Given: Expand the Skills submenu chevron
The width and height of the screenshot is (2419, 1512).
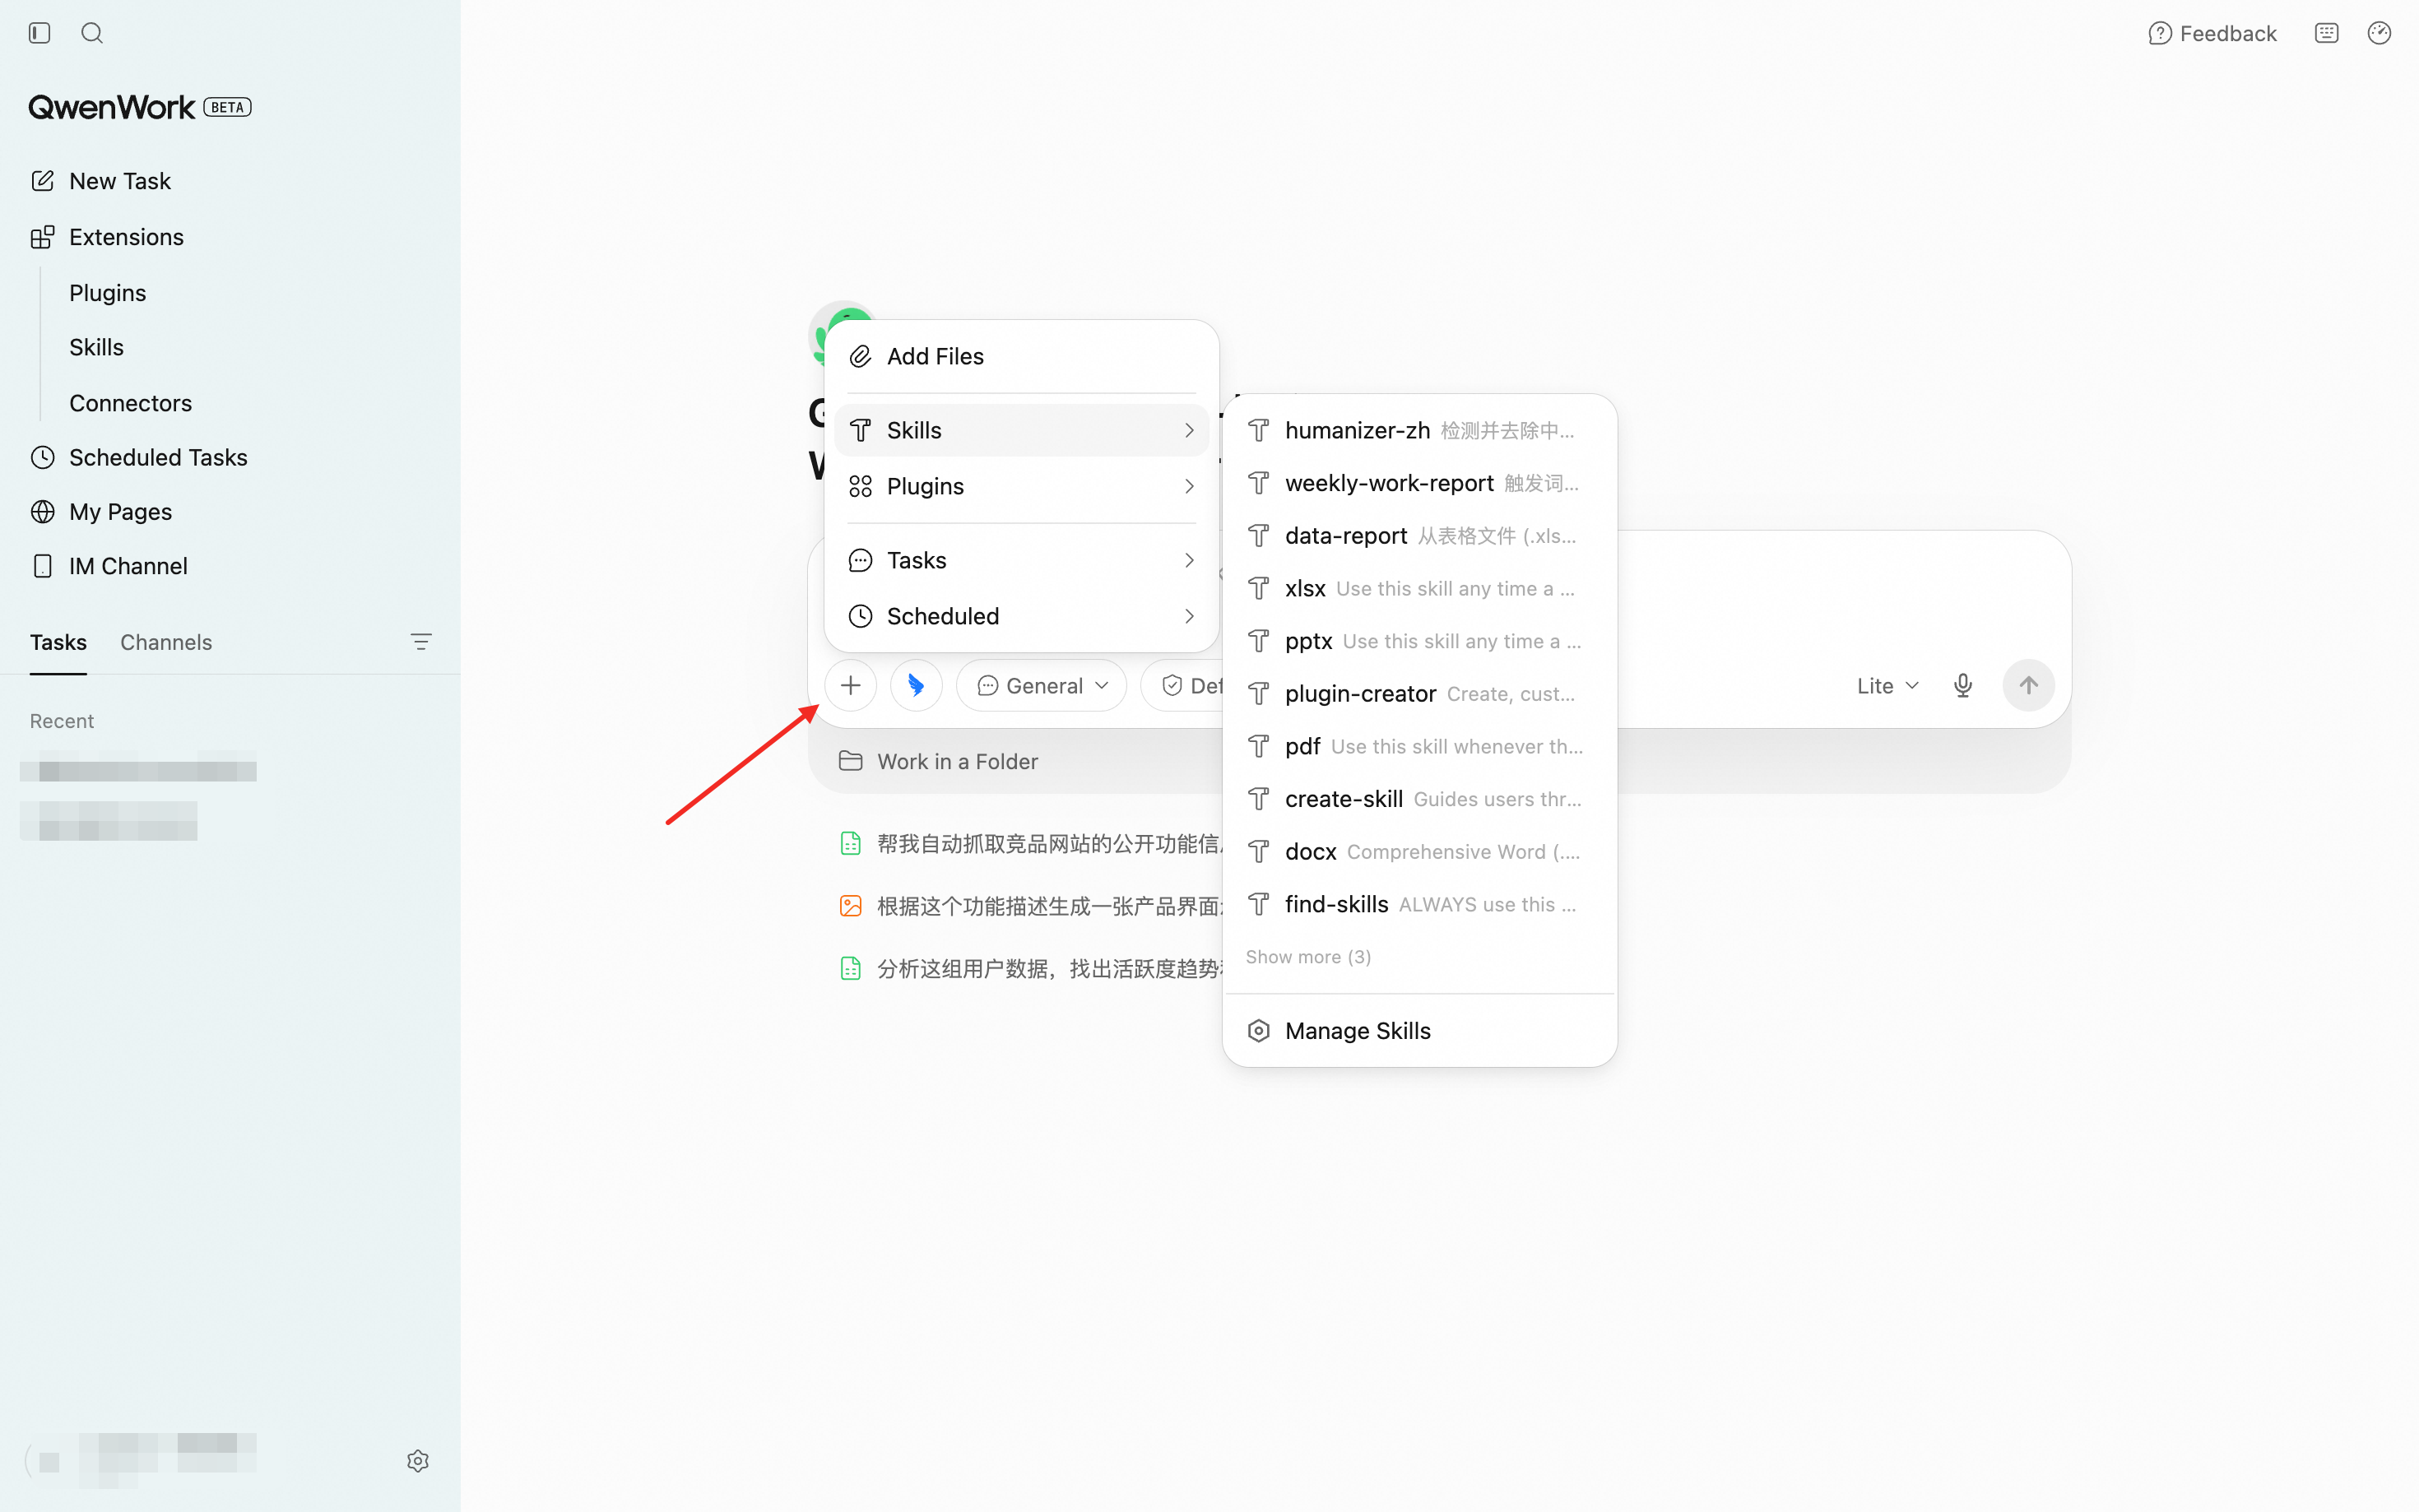Looking at the screenshot, I should point(1189,431).
